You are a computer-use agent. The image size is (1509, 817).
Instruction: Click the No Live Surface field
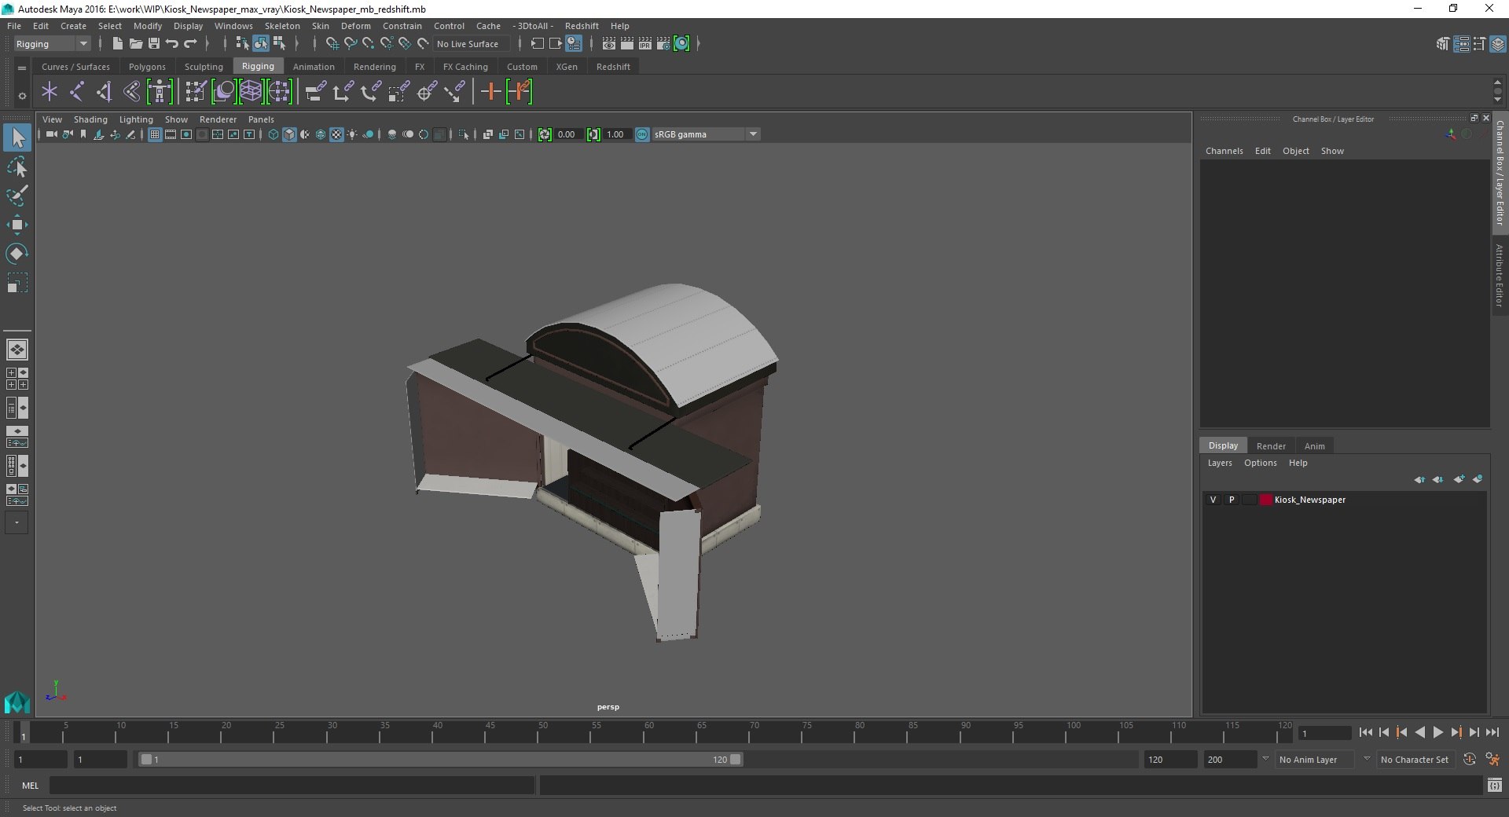coord(472,44)
